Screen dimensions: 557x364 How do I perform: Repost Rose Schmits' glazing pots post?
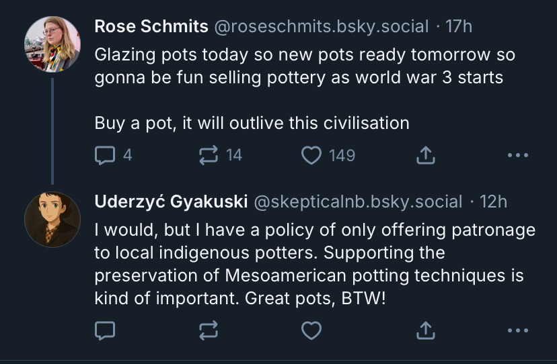210,156
